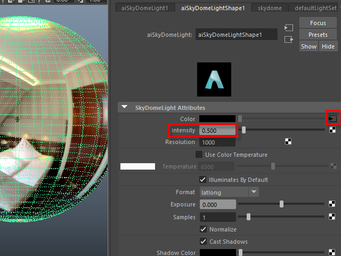The width and height of the screenshot is (341, 256).
Task: Click the Exposure slider handle
Action: tap(282, 204)
